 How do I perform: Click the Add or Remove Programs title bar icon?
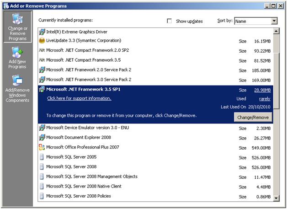click(6, 6)
